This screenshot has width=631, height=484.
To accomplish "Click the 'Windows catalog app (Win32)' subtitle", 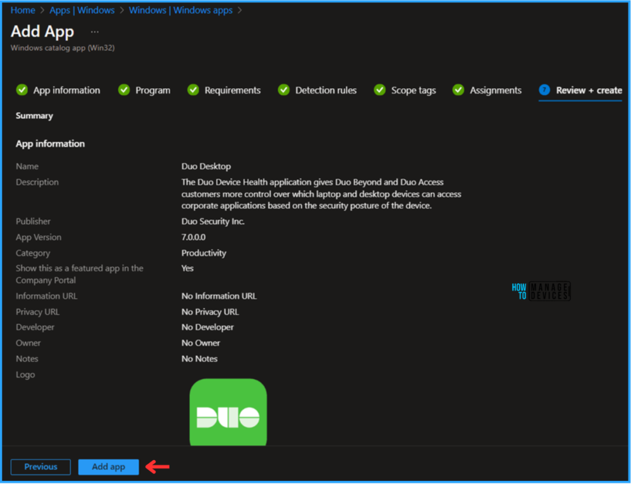I will click(62, 48).
